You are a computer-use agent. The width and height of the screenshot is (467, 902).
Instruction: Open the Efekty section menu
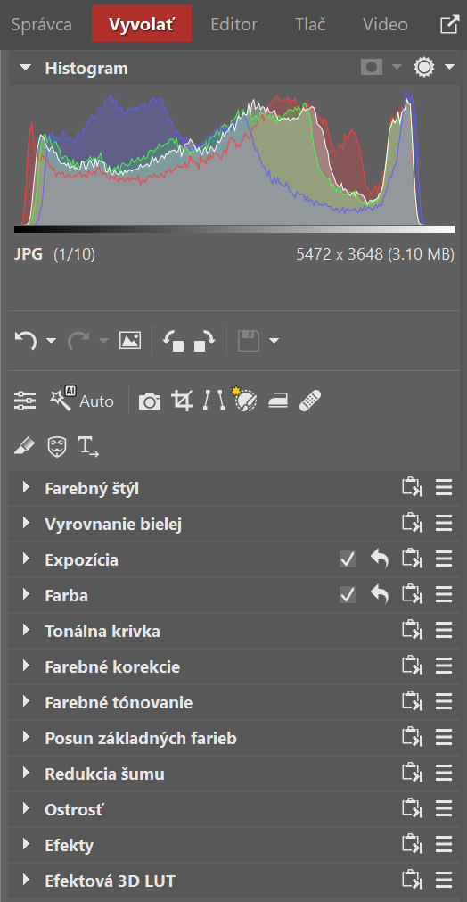(444, 845)
